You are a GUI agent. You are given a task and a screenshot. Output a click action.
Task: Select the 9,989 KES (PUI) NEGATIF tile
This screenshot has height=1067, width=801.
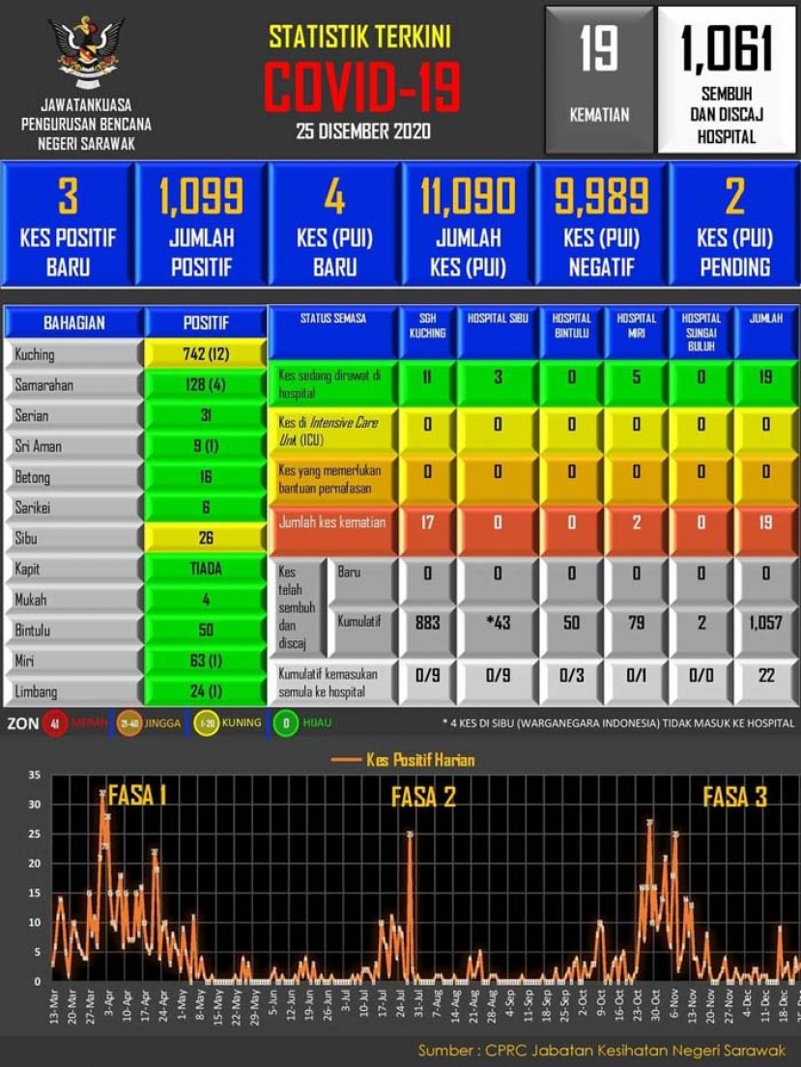coord(601,223)
